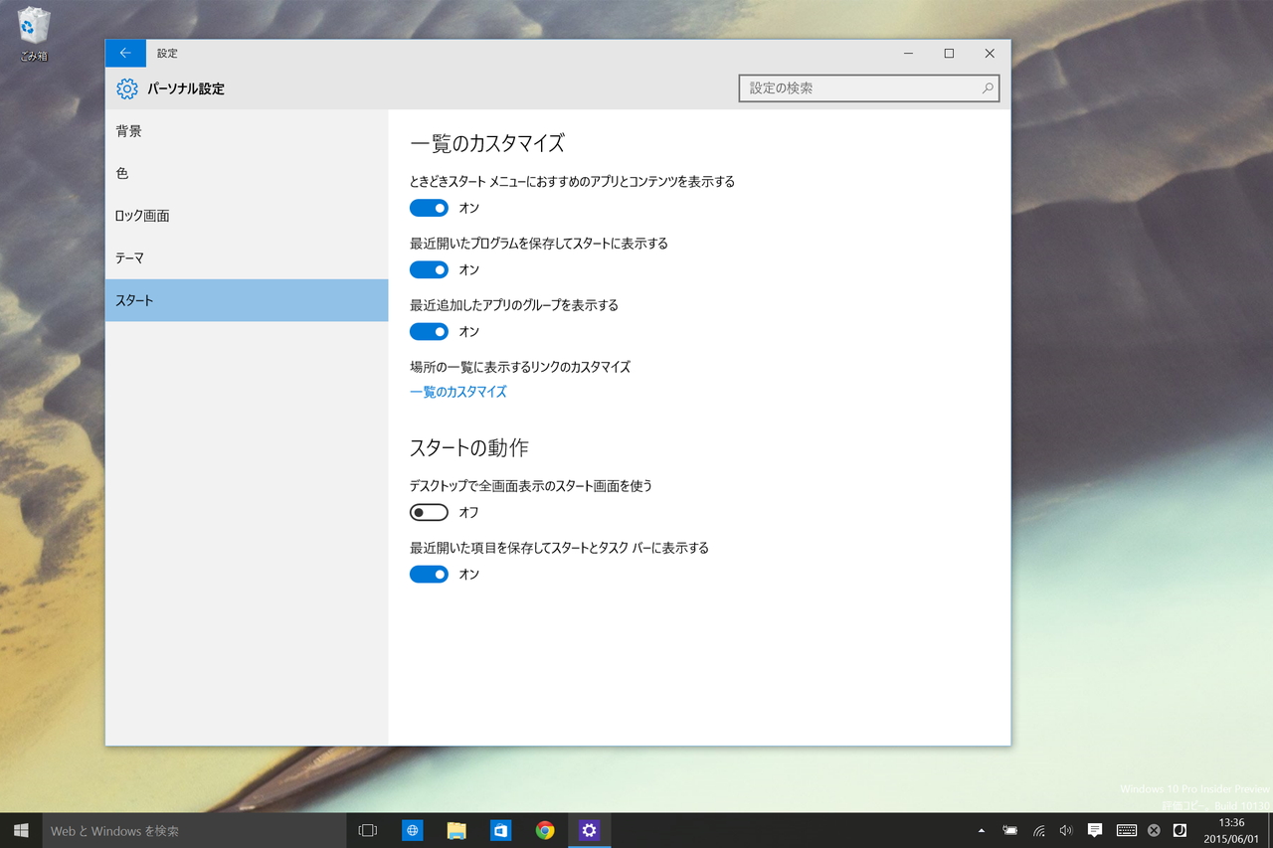Screen dimensions: 1273x848
Task: Turn off 最近開いたプログラムを保存 toggle
Action: click(x=429, y=269)
